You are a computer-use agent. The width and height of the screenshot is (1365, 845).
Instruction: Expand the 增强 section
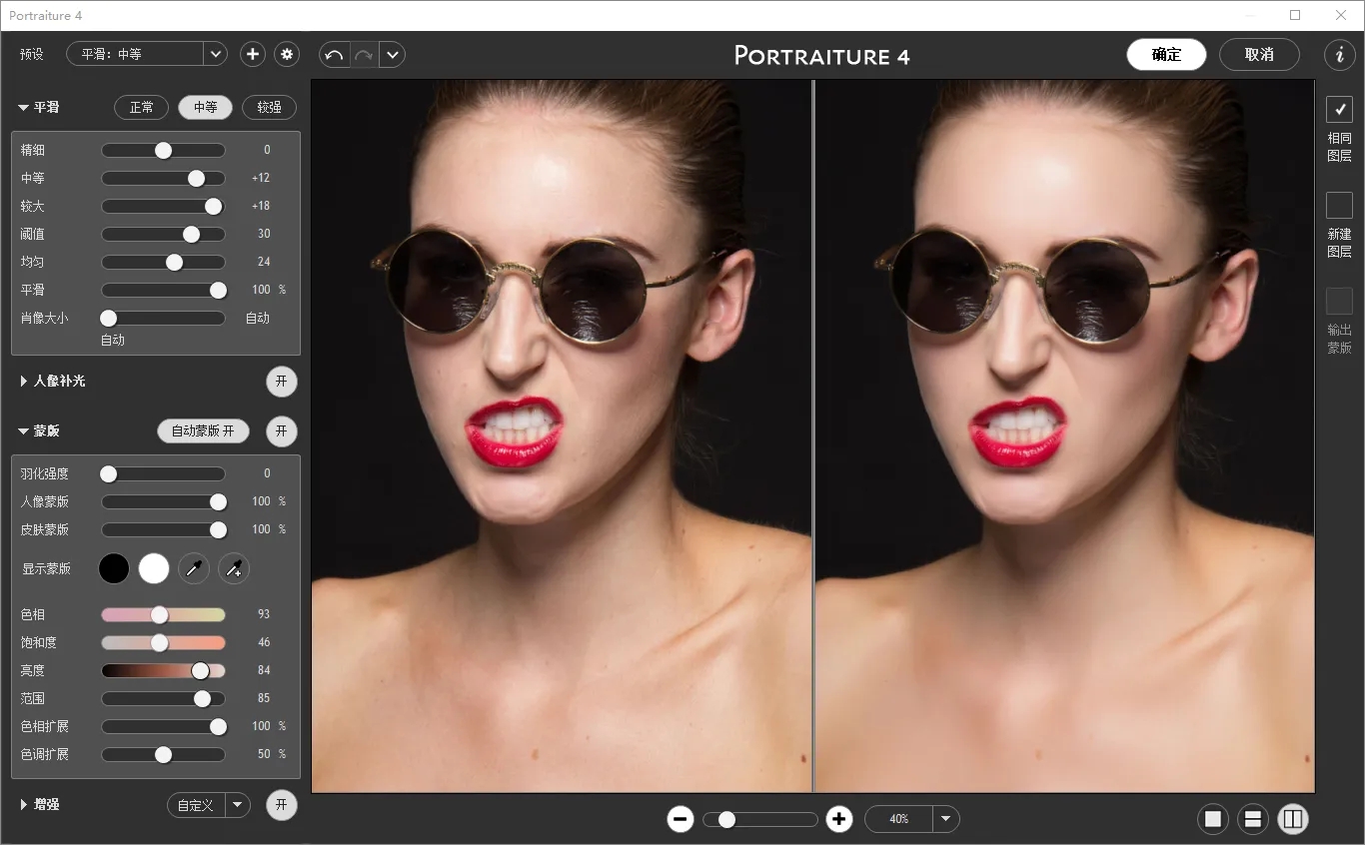25,805
